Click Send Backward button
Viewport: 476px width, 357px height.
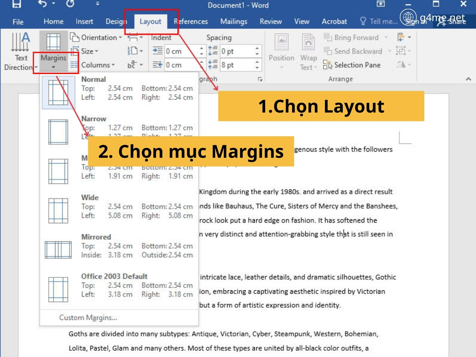point(353,51)
